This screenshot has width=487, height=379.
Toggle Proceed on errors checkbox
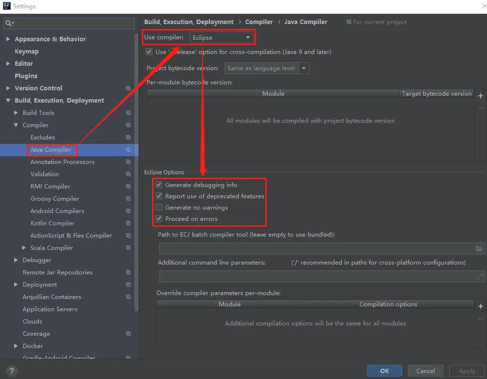point(159,218)
